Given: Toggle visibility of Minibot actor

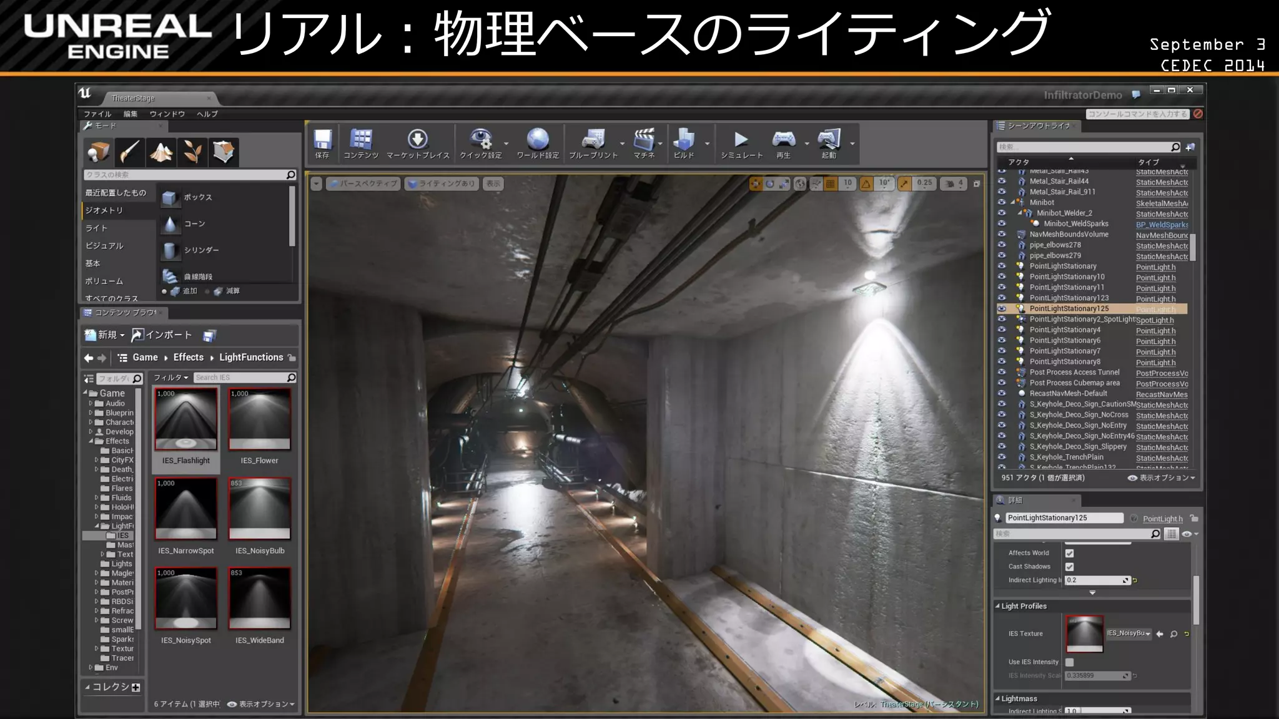Looking at the screenshot, I should coord(1002,203).
